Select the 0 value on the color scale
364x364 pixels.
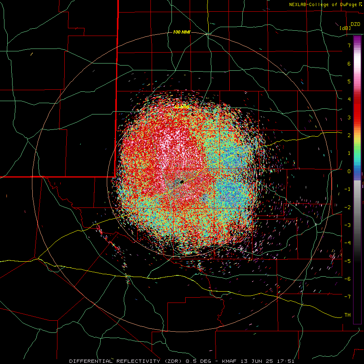pos(349,171)
